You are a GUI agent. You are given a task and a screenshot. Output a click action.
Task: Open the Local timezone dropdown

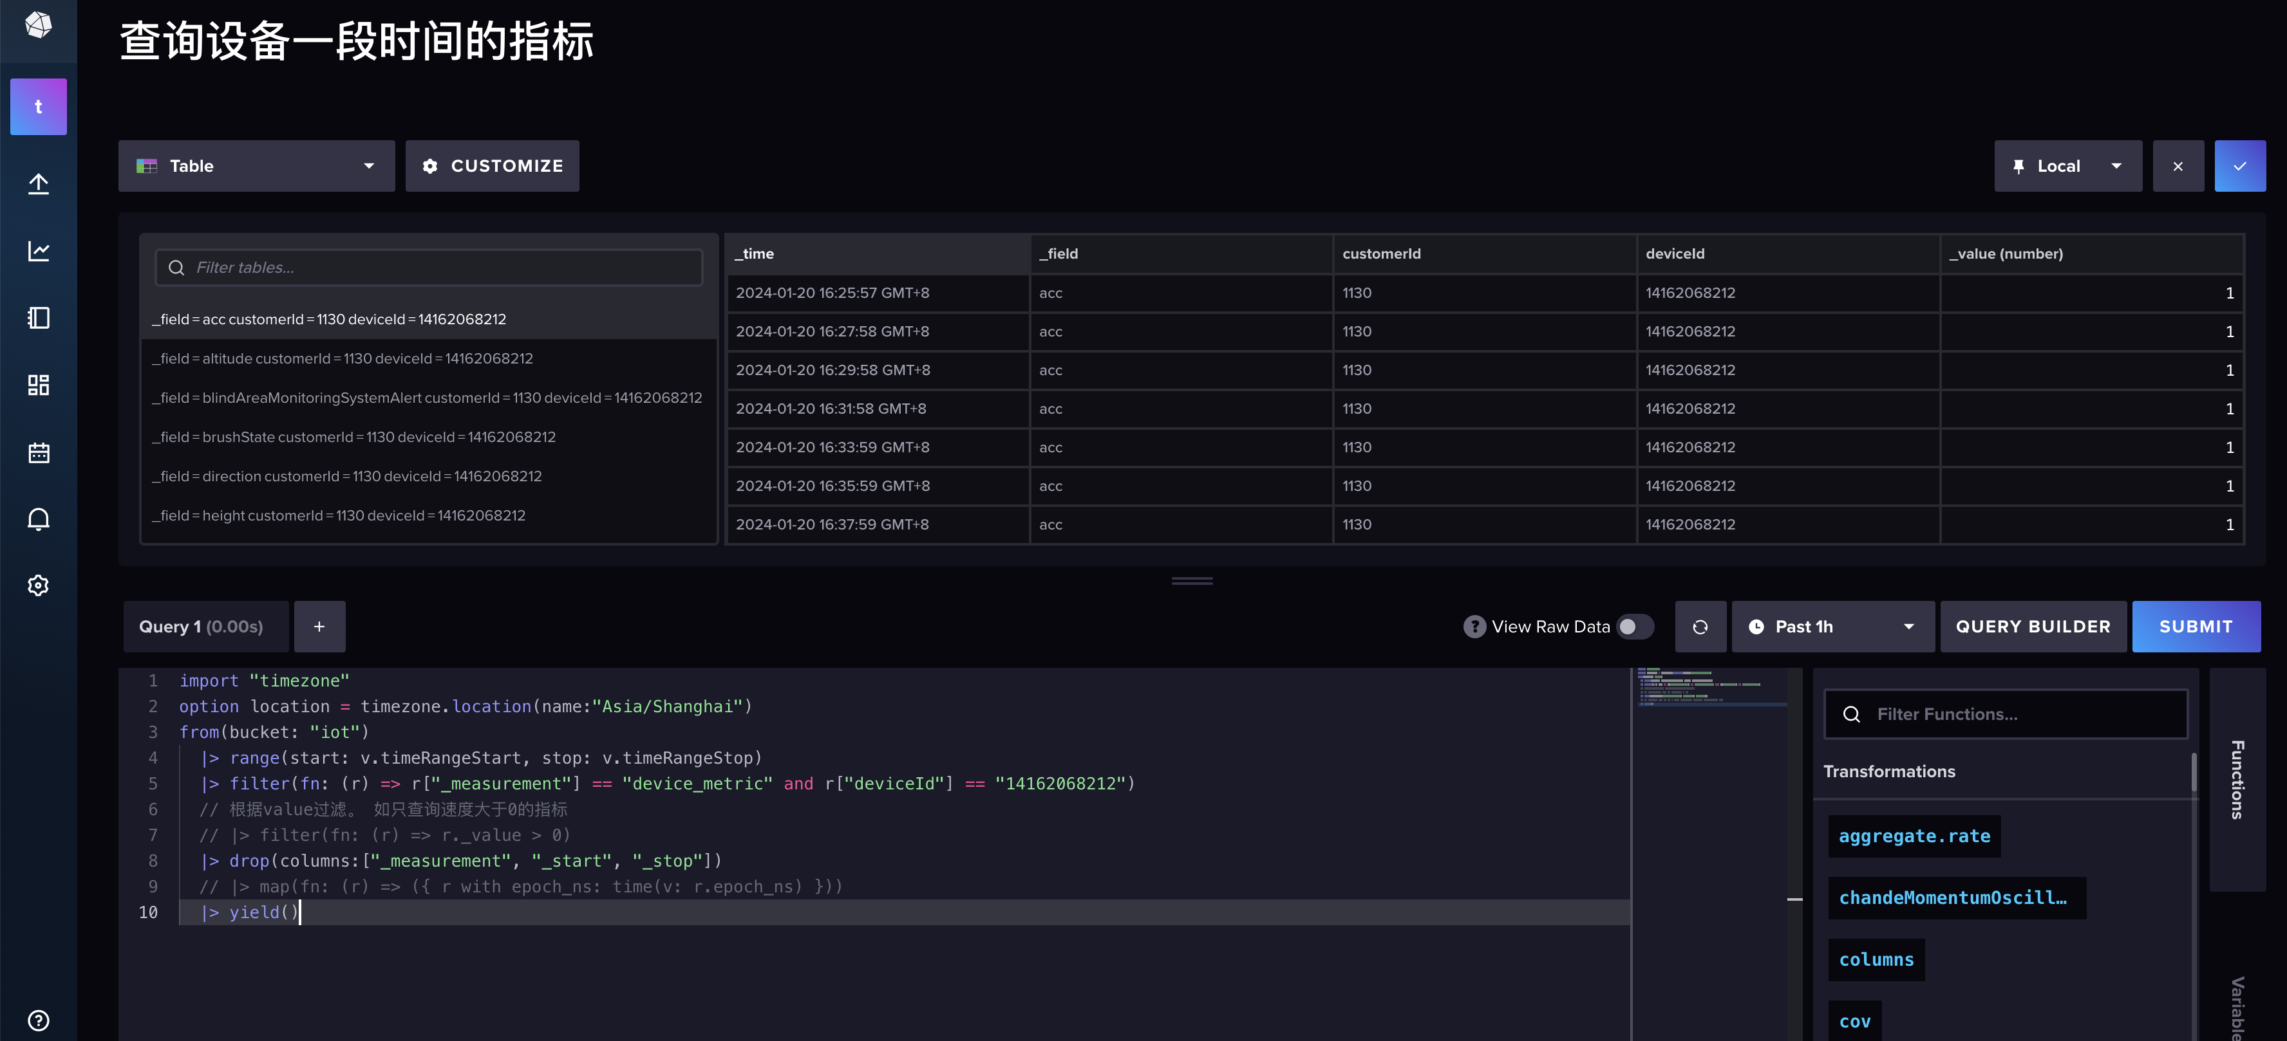(2067, 166)
